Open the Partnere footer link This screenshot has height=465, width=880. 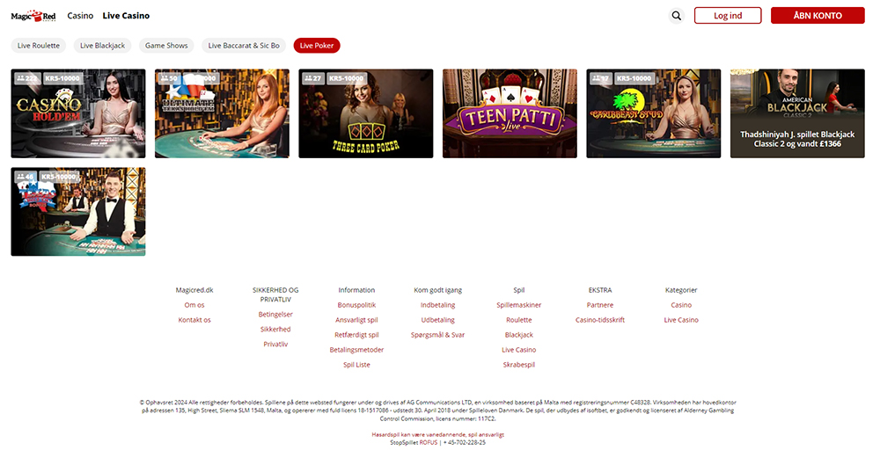pyautogui.click(x=600, y=305)
